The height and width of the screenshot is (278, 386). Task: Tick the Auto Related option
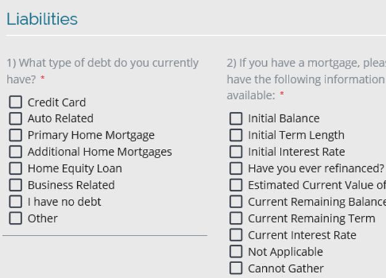(15, 119)
